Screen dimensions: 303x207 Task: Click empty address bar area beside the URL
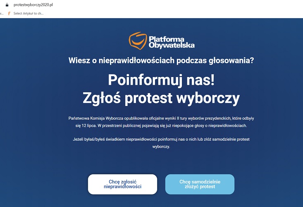coord(174,5)
